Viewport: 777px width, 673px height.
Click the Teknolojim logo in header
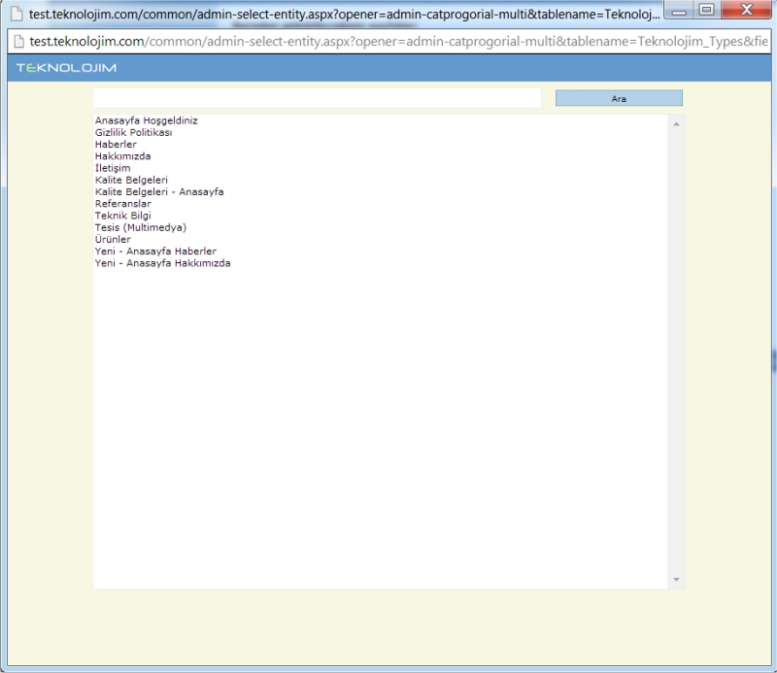[x=66, y=67]
